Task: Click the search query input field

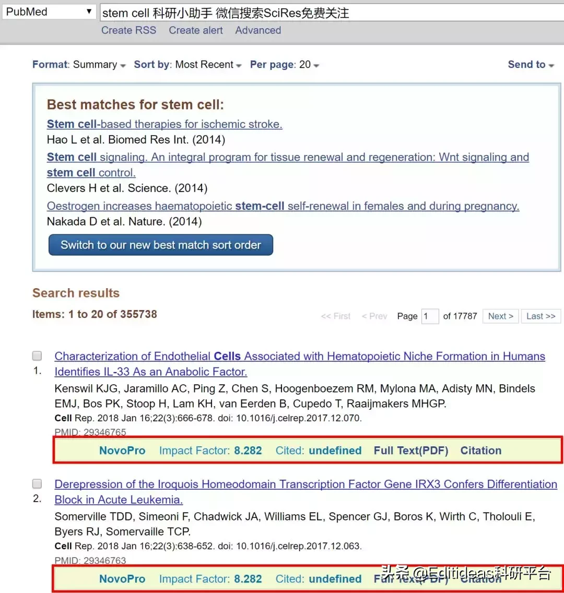Action: 332,13
